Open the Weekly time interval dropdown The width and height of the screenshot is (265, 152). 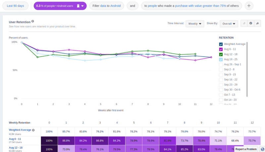(x=194, y=24)
